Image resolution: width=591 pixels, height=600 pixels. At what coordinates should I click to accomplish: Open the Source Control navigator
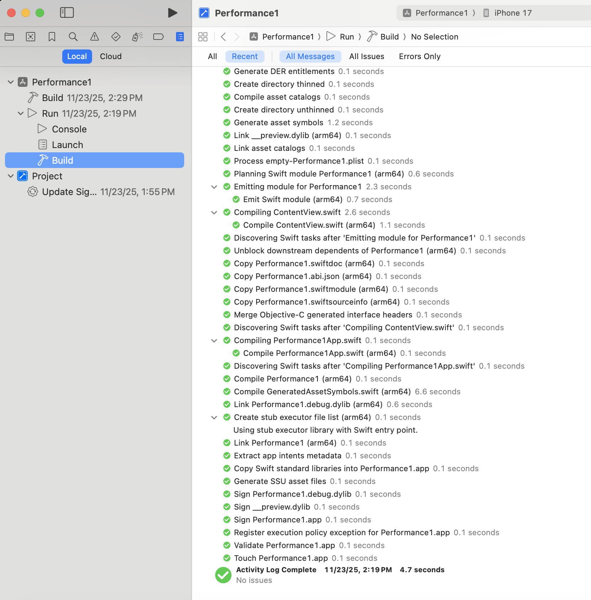pos(31,37)
